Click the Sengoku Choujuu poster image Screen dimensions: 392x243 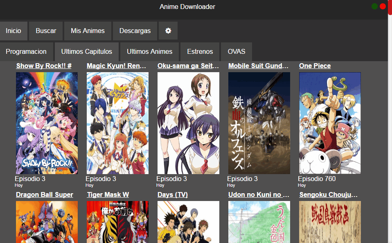[330, 222]
